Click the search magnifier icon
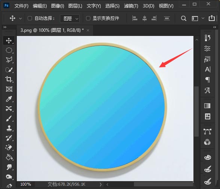 coord(183,18)
